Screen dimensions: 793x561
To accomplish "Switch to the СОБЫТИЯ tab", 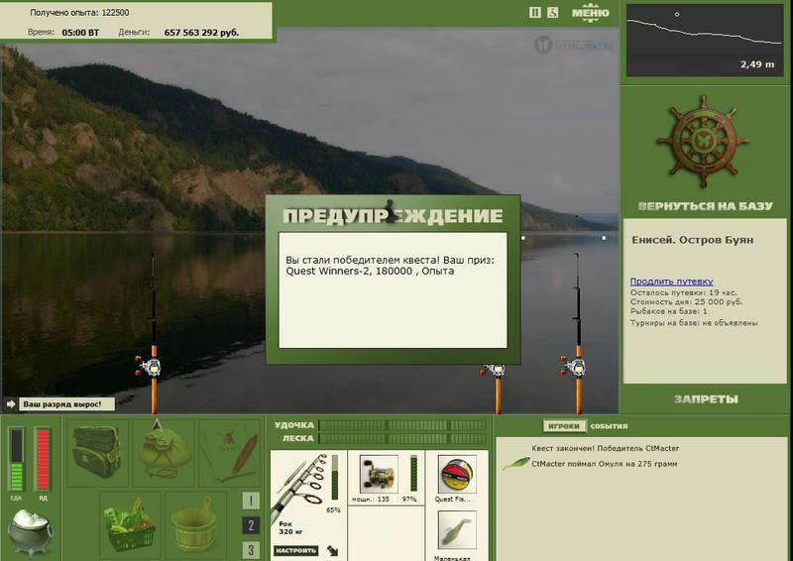I will coord(609,426).
